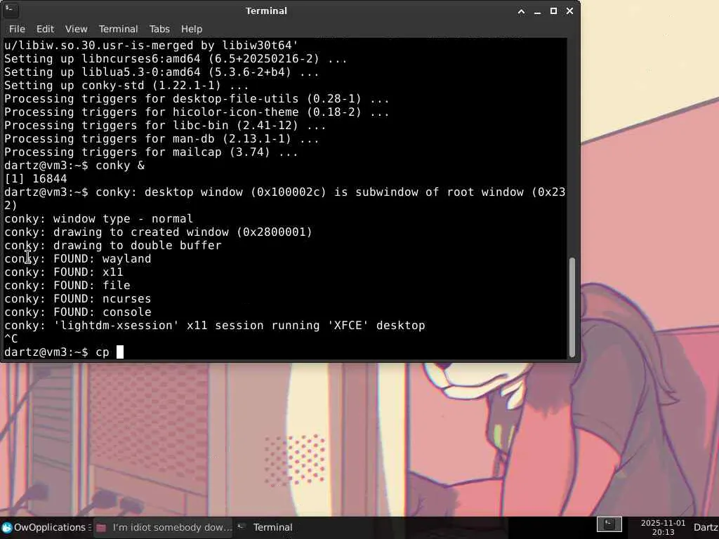Click the OwOpplications logo icon

pyautogui.click(x=7, y=528)
